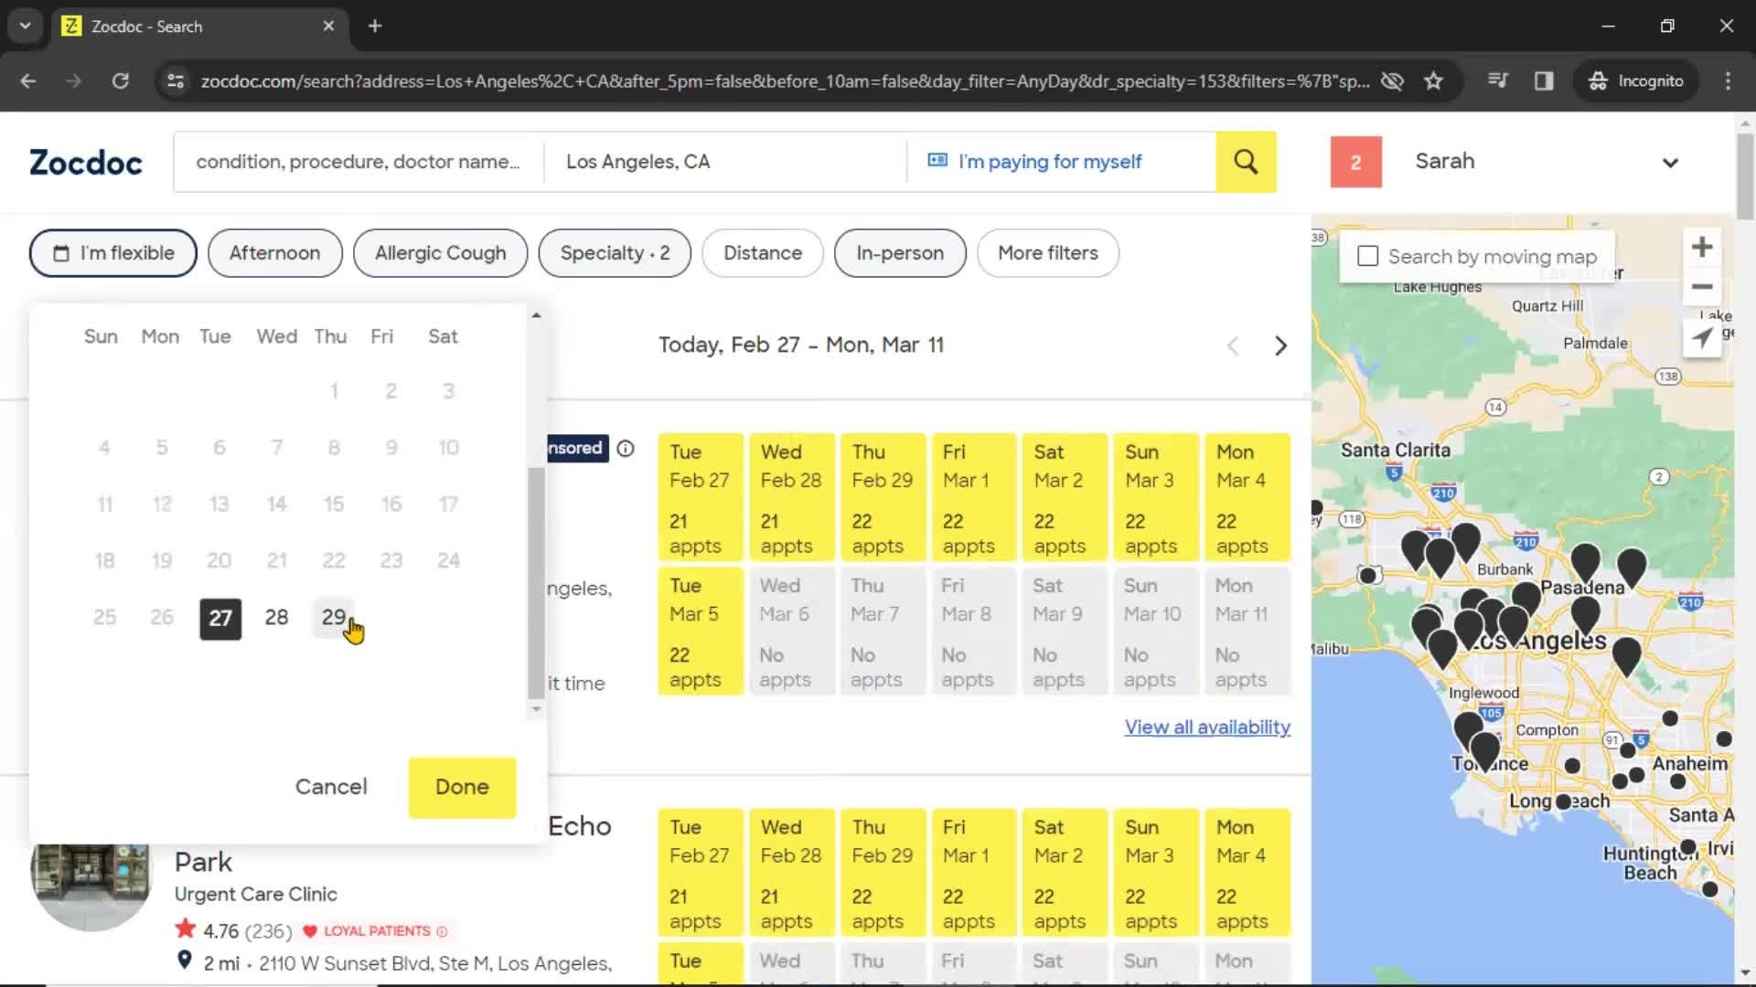Go to next availability dates
Screen dimensions: 1756x987
click(x=1280, y=345)
